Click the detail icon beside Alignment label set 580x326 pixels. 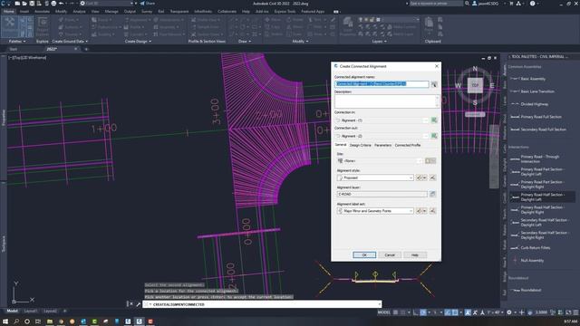(x=432, y=211)
